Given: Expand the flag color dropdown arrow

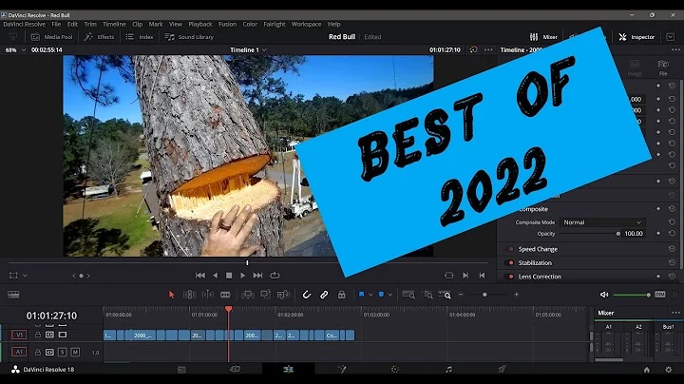Looking at the screenshot, I should (x=370, y=295).
